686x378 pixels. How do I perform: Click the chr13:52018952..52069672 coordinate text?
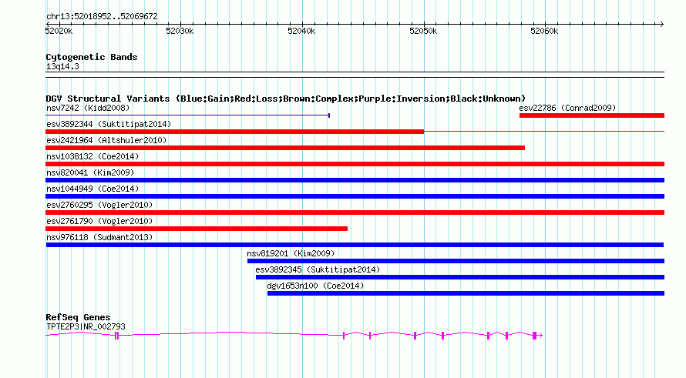click(x=102, y=17)
